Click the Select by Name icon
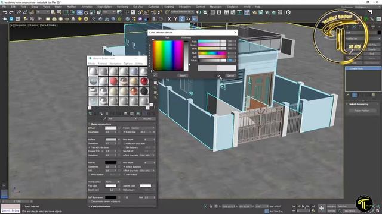This screenshot has height=214, width=382. (x=59, y=12)
